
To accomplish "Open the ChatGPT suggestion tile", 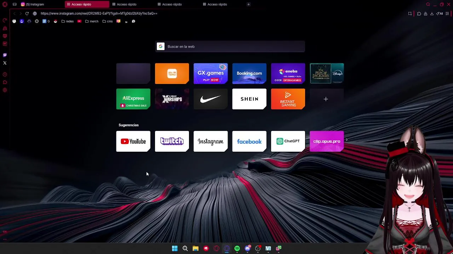I will point(288,141).
